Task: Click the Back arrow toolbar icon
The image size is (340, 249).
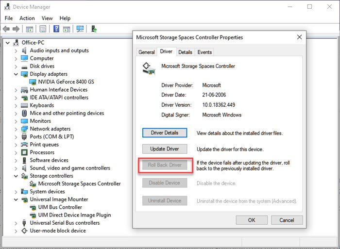Action: point(6,29)
